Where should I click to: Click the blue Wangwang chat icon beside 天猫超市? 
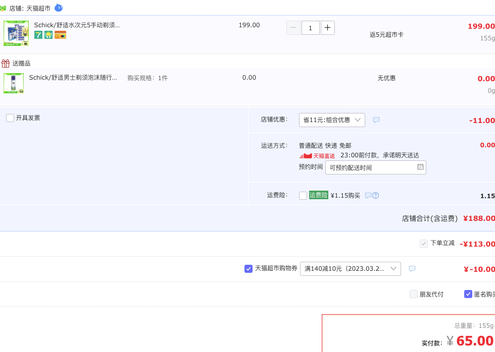(x=59, y=8)
